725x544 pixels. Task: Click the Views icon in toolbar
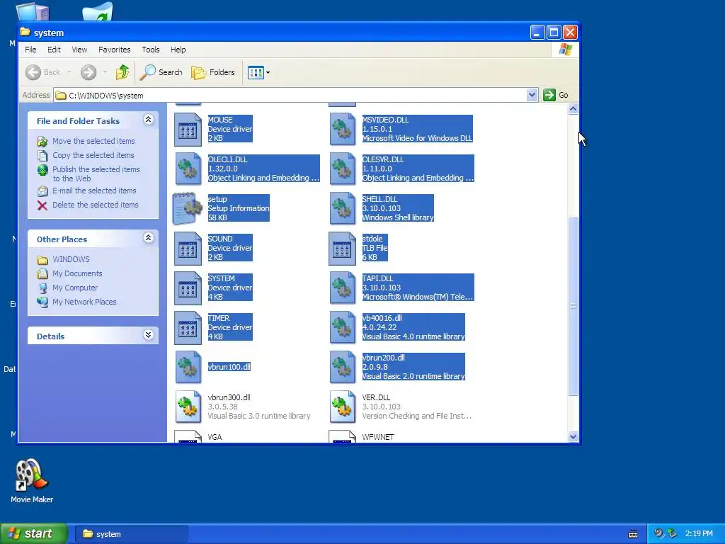tap(255, 73)
